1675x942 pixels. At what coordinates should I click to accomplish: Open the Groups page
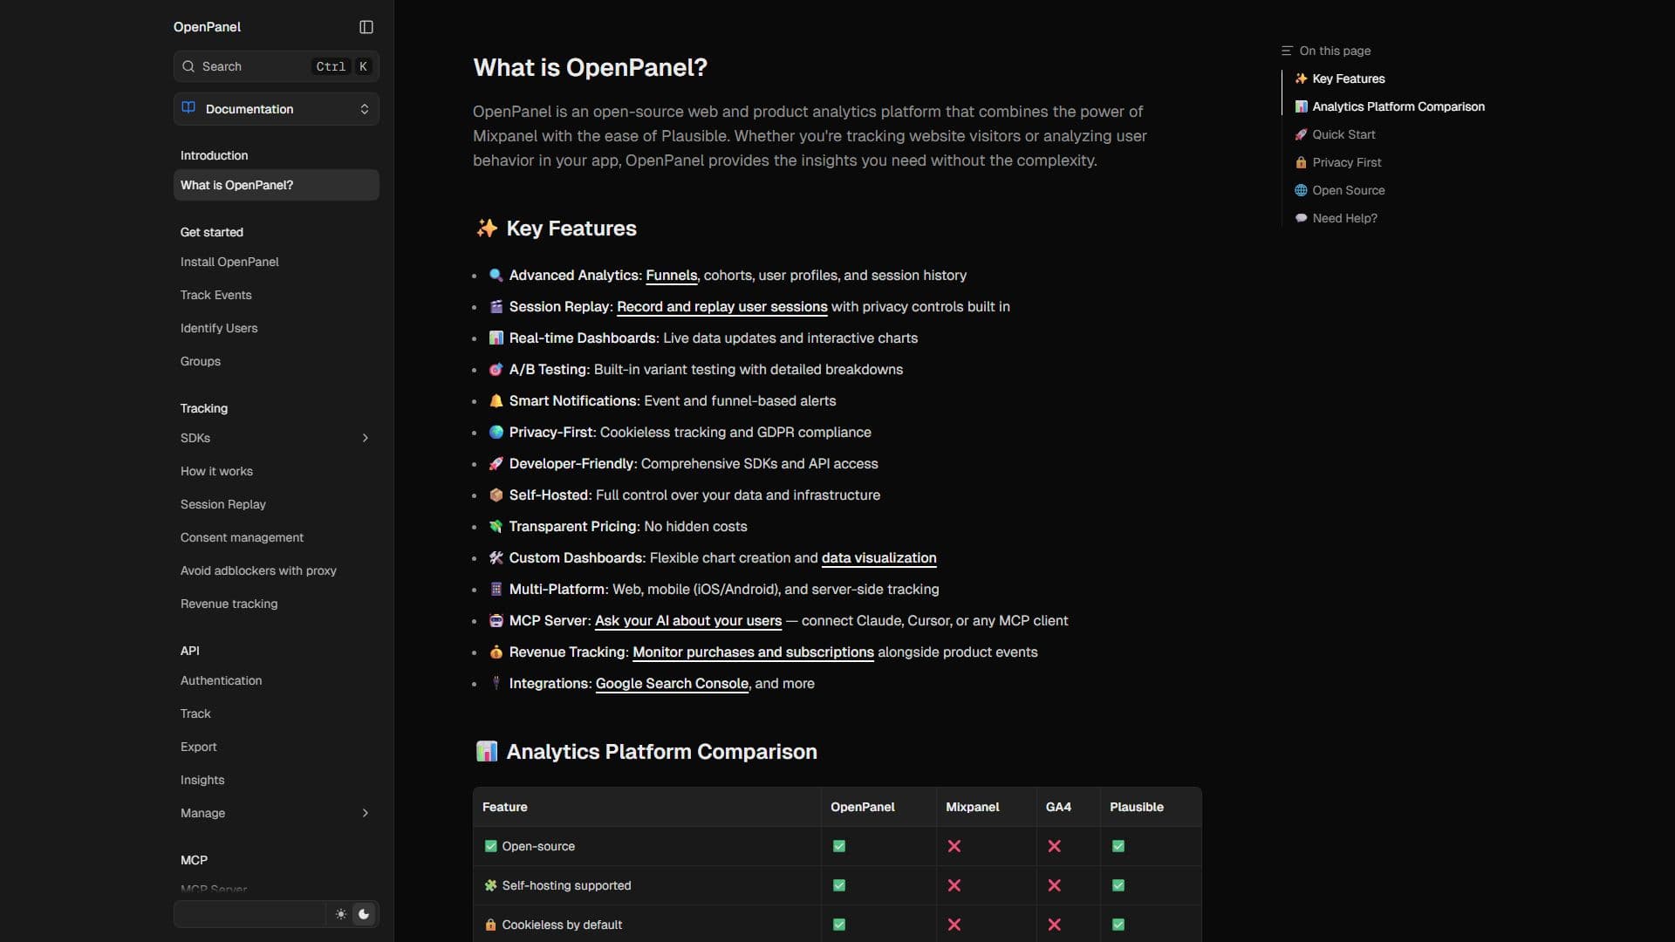(x=201, y=361)
